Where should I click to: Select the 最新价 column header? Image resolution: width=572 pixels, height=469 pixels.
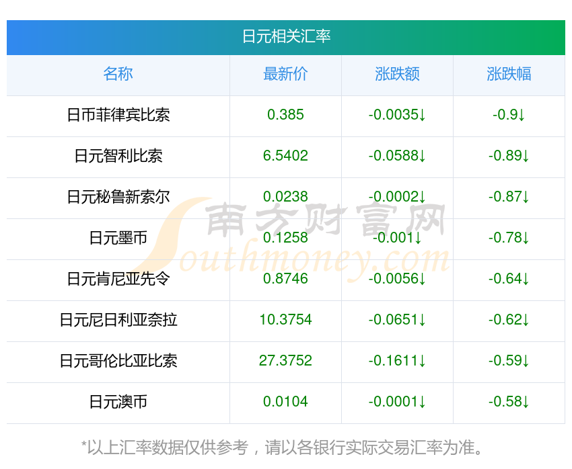coord(285,74)
